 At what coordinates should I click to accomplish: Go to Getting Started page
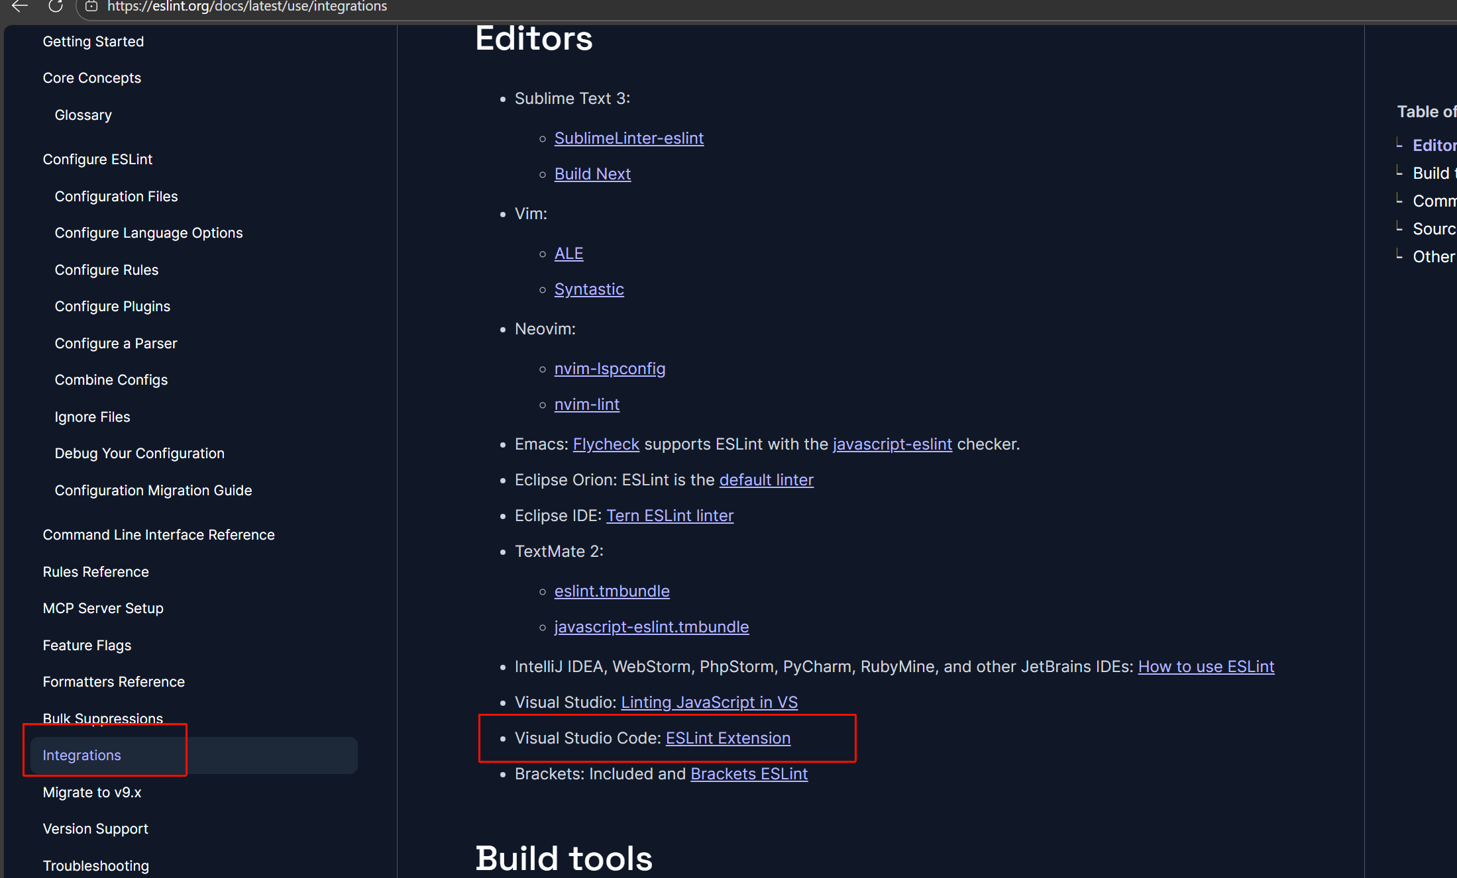click(x=93, y=41)
